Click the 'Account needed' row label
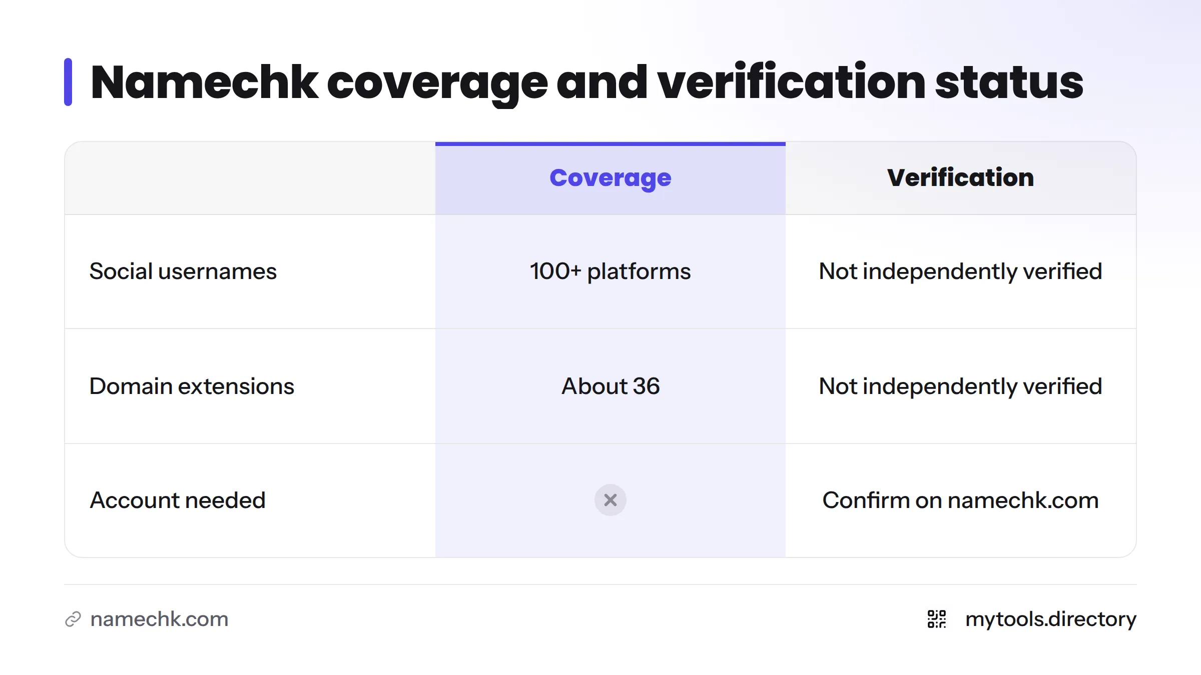The height and width of the screenshot is (675, 1201). click(178, 500)
